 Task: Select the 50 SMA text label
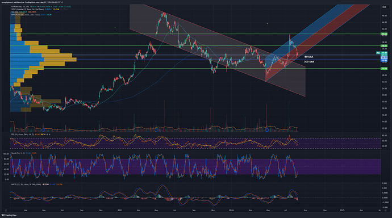point(308,57)
